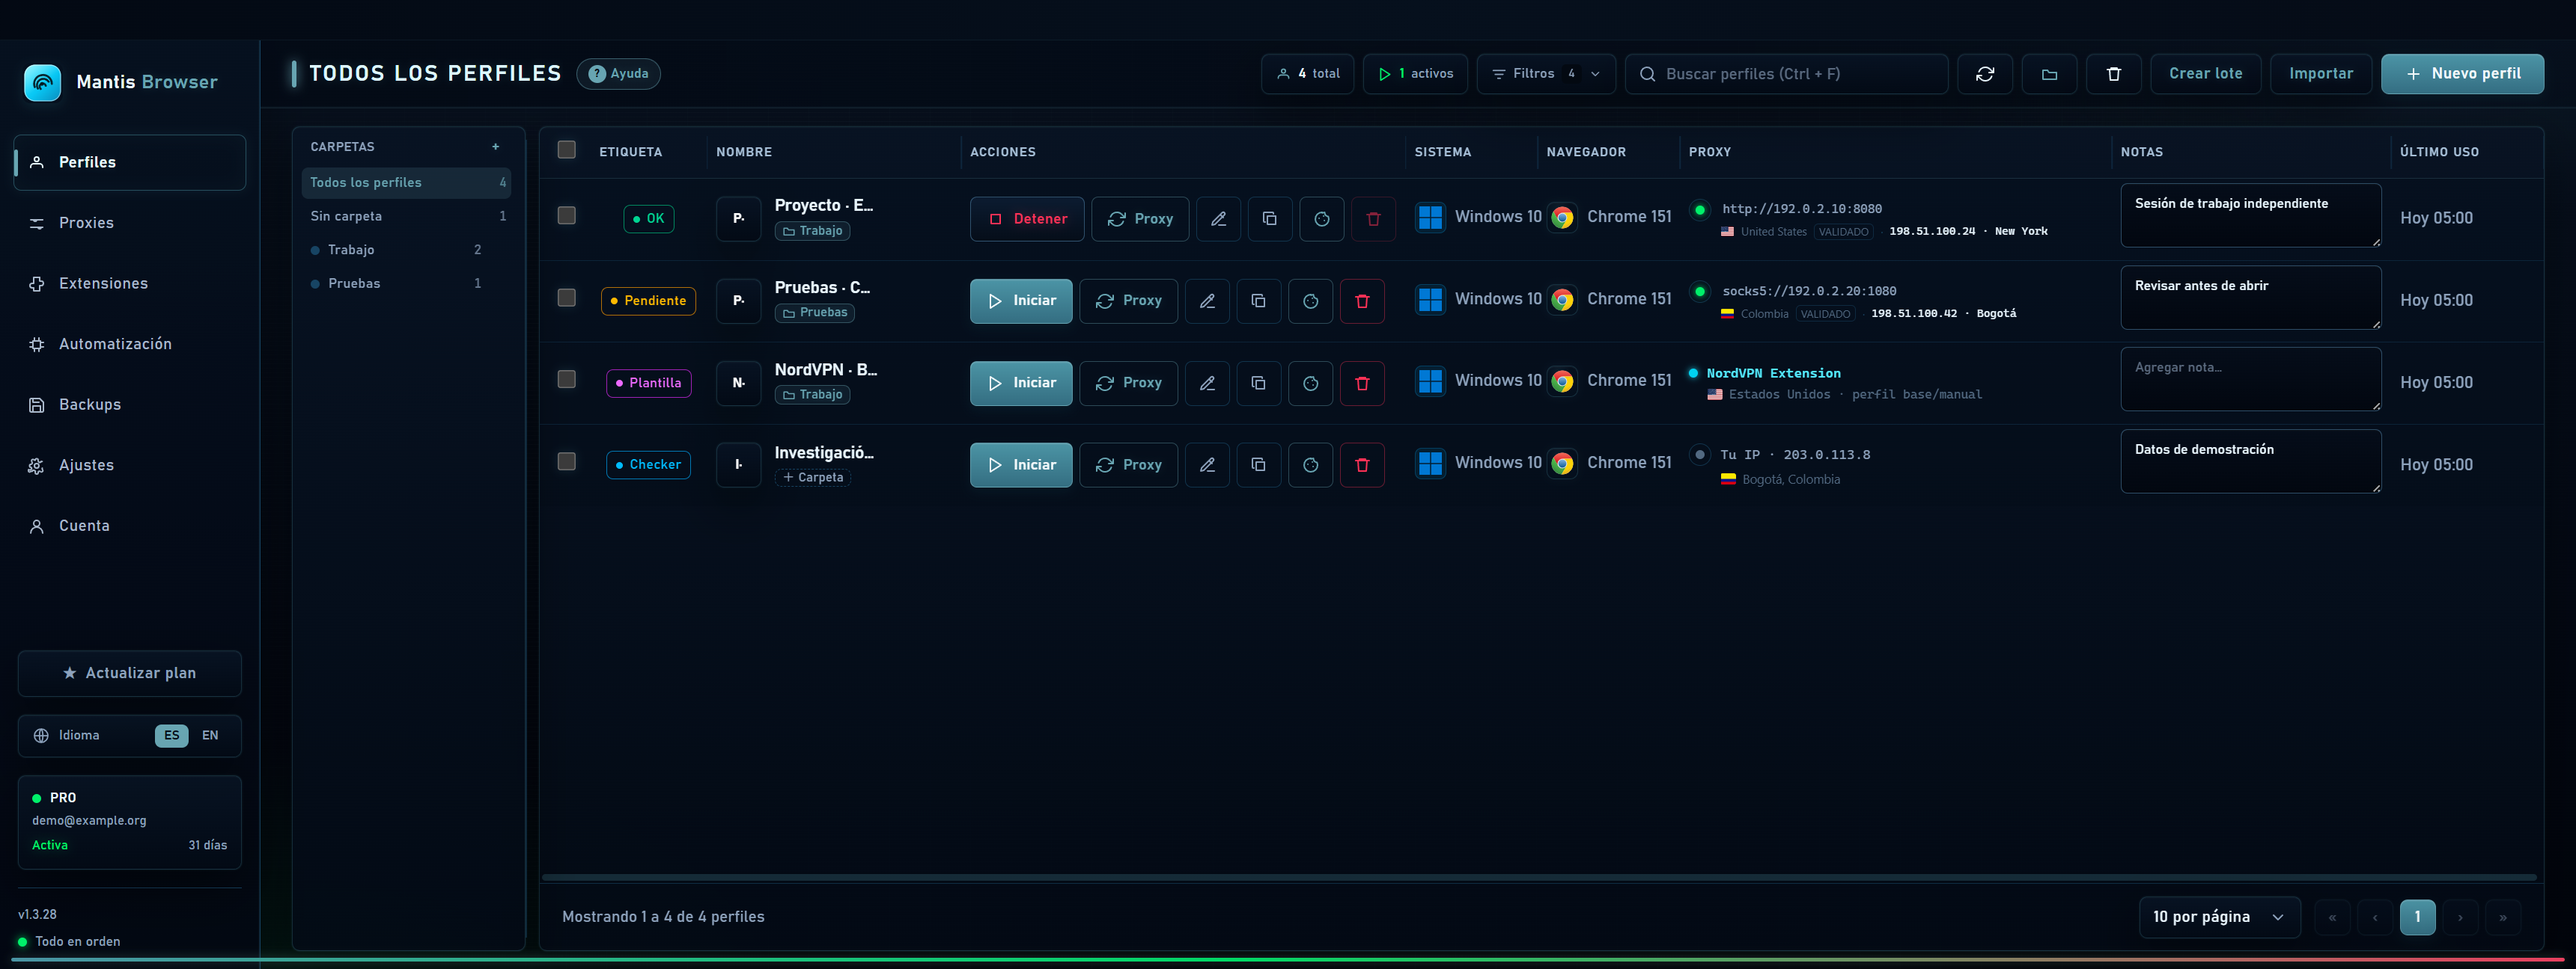
Task: Start the NordVPN profile with Iniciar
Action: (x=1021, y=383)
